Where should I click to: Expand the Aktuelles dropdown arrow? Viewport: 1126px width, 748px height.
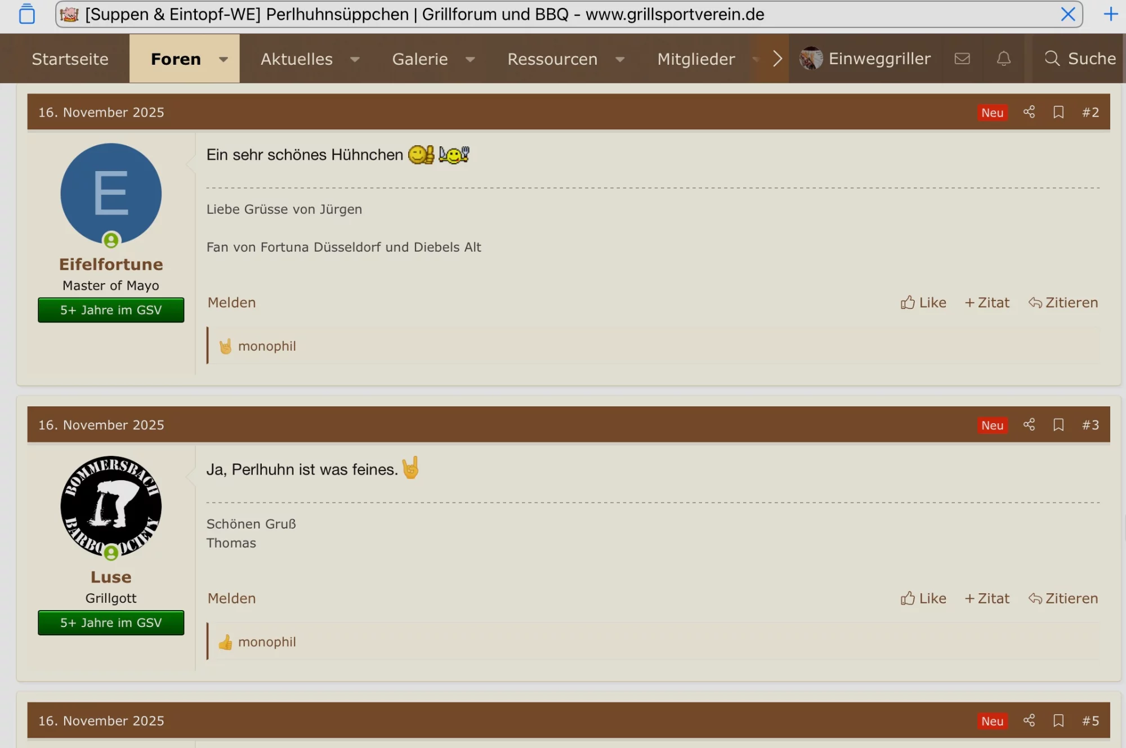tap(355, 59)
